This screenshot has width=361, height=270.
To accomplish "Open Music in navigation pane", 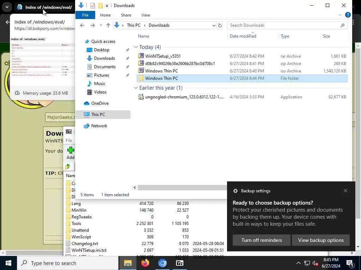I will tap(99, 84).
